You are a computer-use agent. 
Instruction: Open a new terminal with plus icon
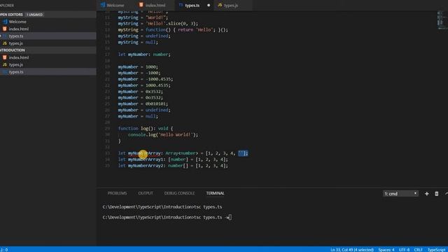[x=426, y=194]
